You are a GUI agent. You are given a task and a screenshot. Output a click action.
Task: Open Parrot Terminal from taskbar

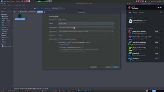tap(14, 91)
